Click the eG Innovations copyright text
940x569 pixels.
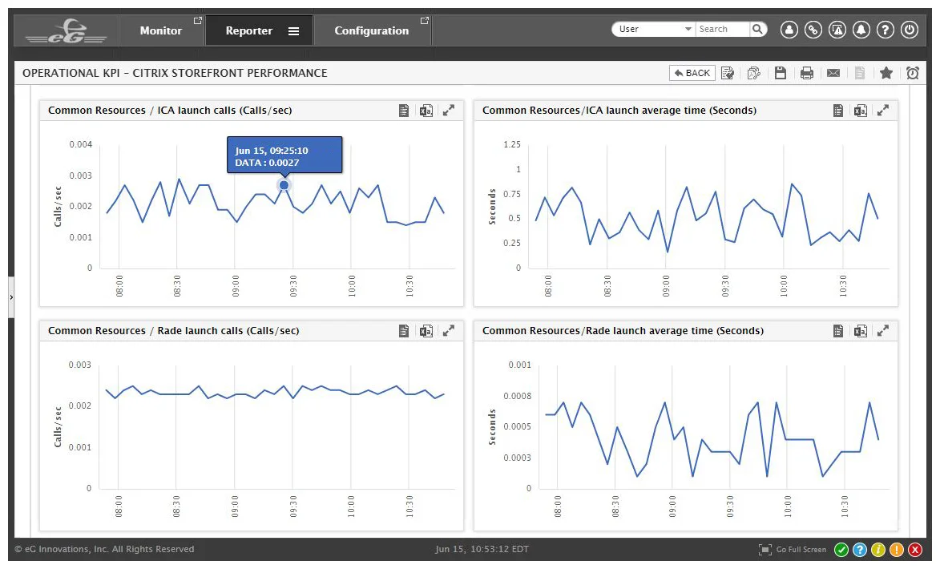pyautogui.click(x=104, y=549)
